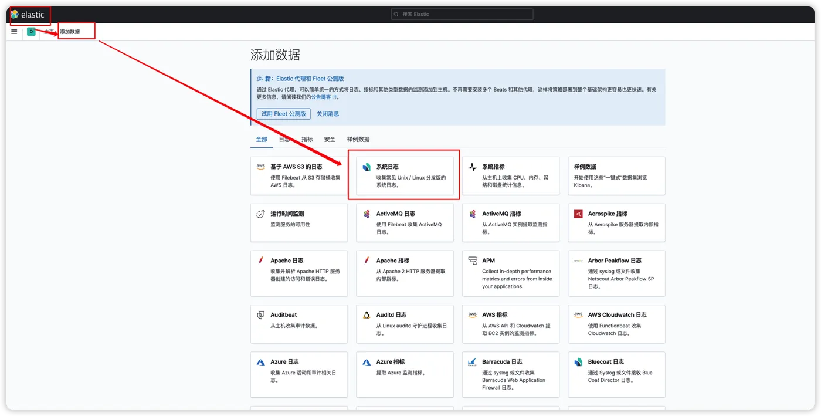Click the Elastic search input field
Image resolution: width=821 pixels, height=416 pixels.
pos(462,14)
